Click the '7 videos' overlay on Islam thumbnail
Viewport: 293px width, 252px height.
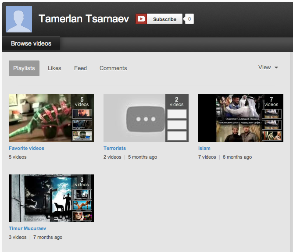[272, 102]
